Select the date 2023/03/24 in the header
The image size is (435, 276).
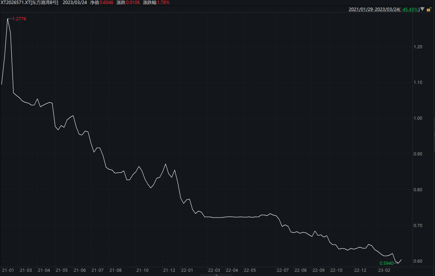tap(75, 2)
